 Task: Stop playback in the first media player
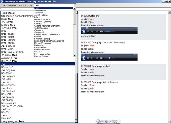[88, 31]
